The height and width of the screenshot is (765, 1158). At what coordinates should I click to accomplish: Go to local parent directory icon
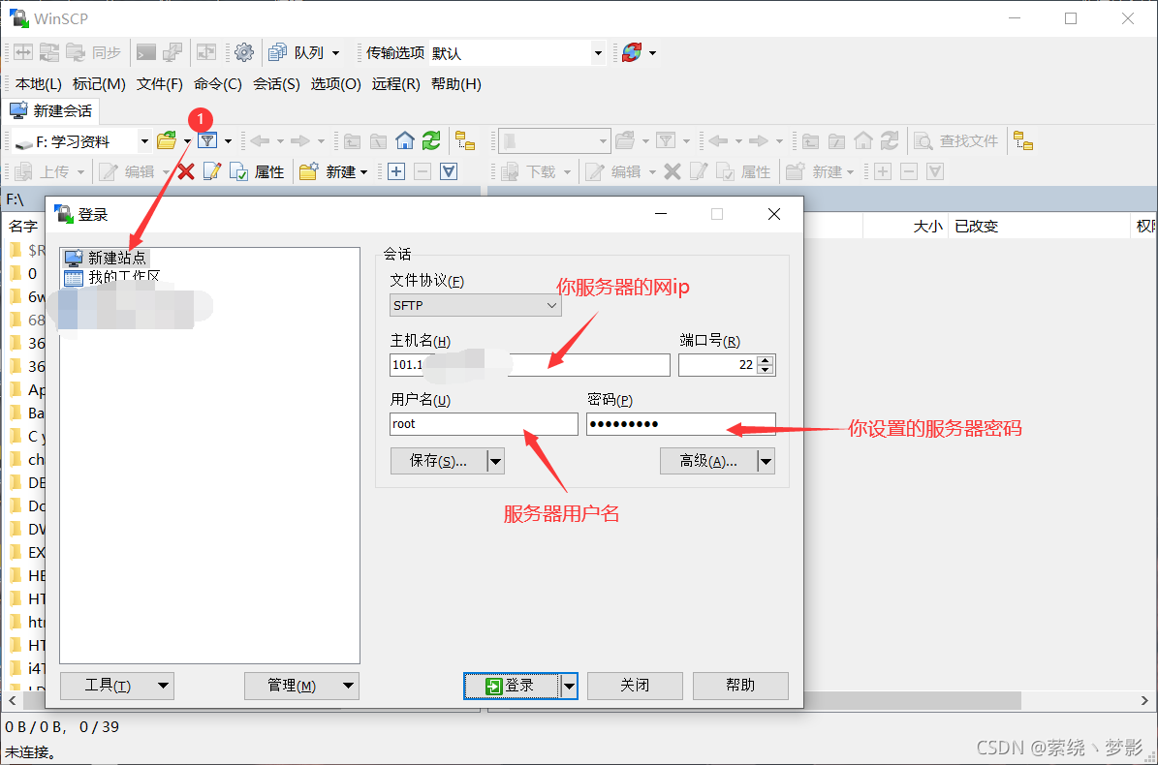point(353,141)
